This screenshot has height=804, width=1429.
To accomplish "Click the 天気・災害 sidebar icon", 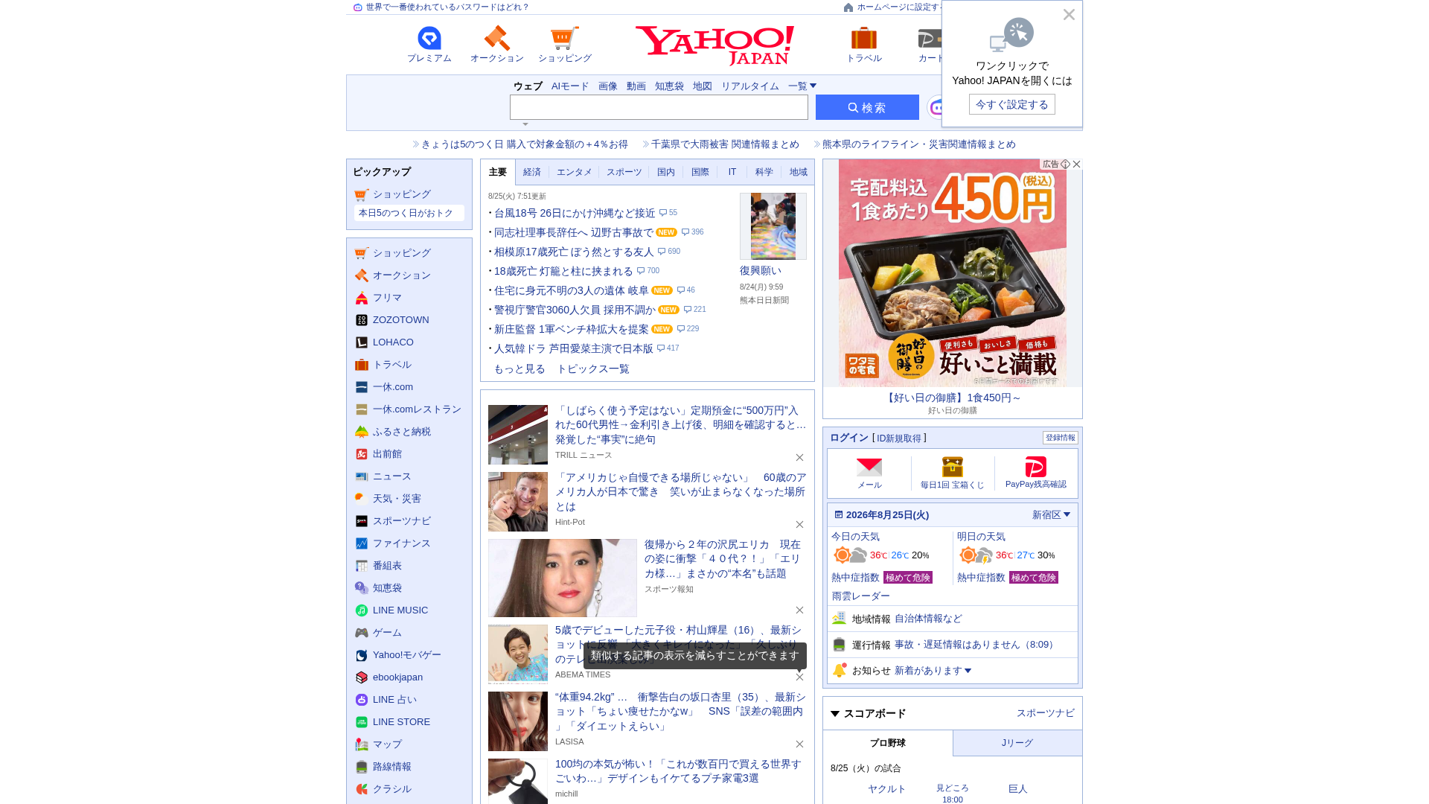I will 362,499.
